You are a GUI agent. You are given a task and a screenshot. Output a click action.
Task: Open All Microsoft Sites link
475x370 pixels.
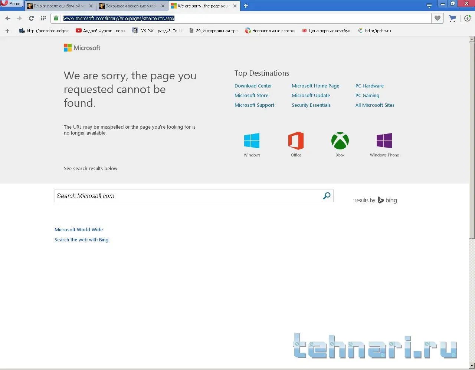point(375,105)
